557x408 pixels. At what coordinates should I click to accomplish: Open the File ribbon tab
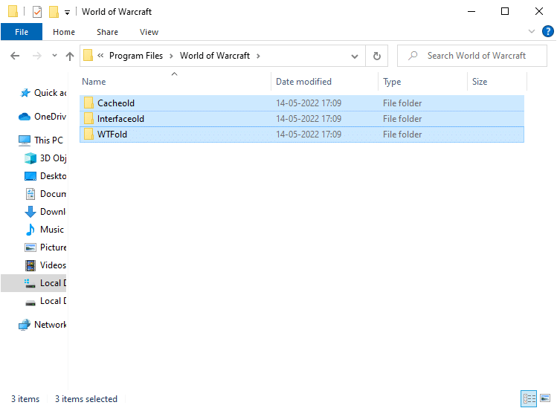click(22, 32)
